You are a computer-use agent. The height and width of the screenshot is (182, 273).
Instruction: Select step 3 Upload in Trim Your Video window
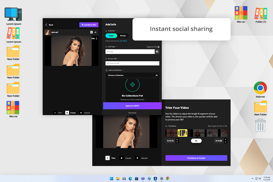pos(142,158)
